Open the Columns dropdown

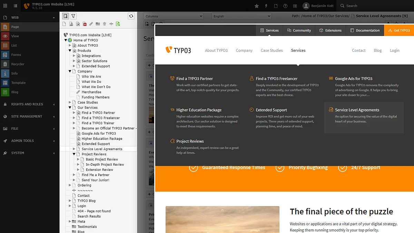tap(173, 16)
